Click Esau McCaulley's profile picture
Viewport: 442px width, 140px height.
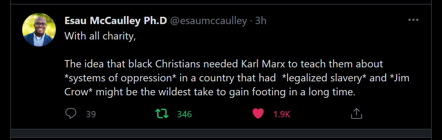click(39, 30)
